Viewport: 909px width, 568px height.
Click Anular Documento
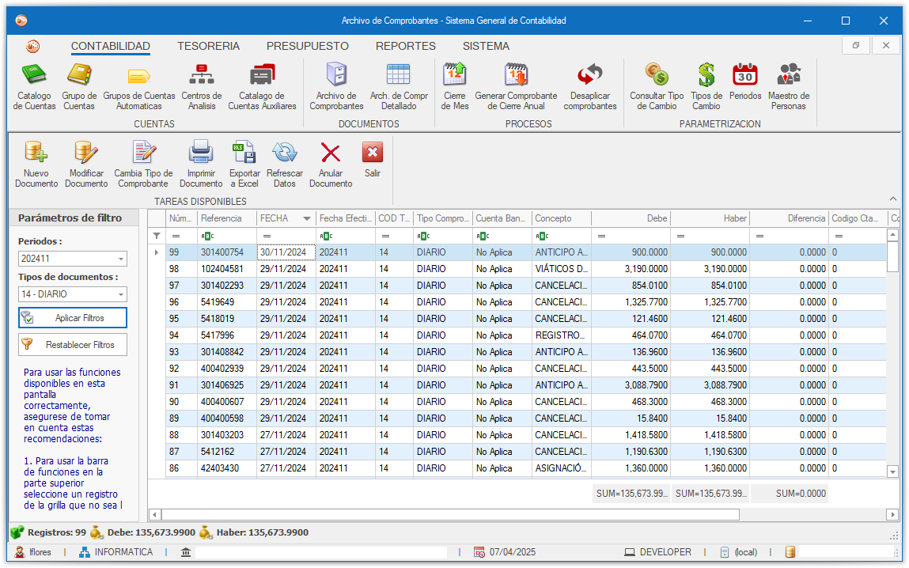pyautogui.click(x=331, y=165)
